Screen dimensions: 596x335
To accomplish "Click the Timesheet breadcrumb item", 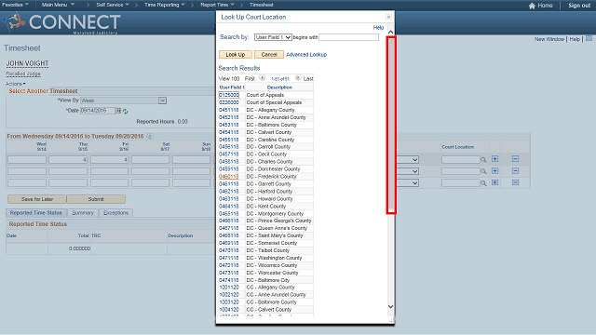I will (261, 5).
